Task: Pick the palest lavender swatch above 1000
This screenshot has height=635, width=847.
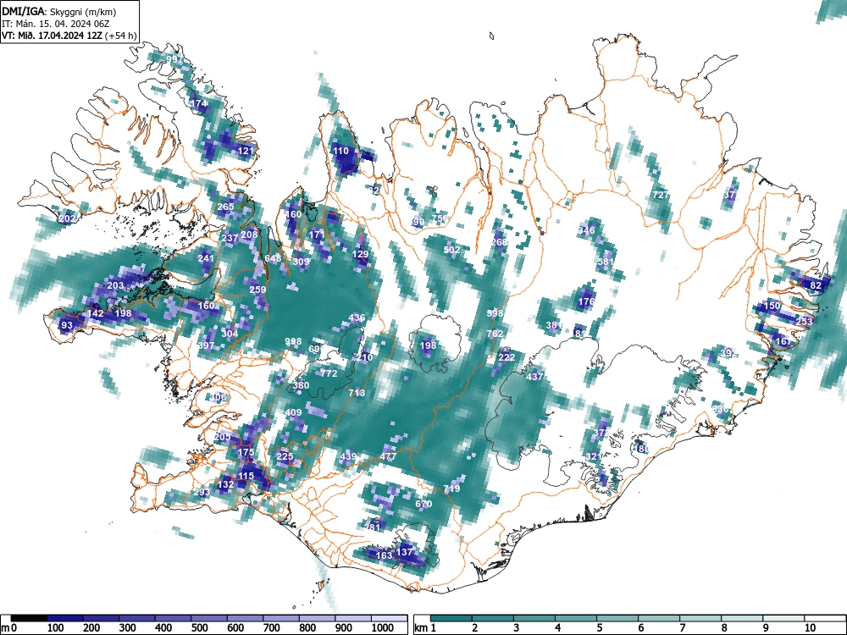Action: pyautogui.click(x=389, y=618)
